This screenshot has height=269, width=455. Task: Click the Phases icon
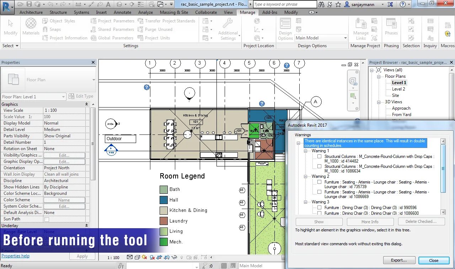point(391,23)
